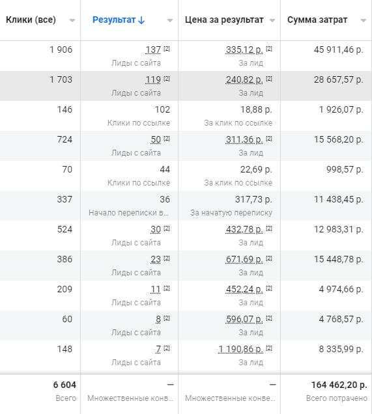372x414 pixels.
Task: Click footnote marker next to result 50
Action: [x=167, y=139]
